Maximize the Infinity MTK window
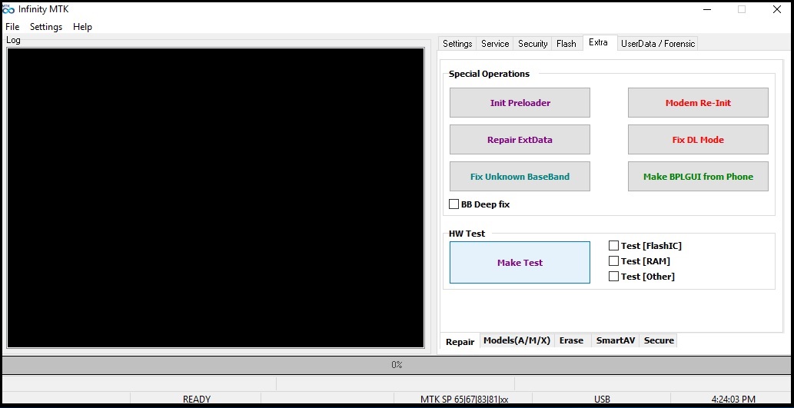 [742, 9]
